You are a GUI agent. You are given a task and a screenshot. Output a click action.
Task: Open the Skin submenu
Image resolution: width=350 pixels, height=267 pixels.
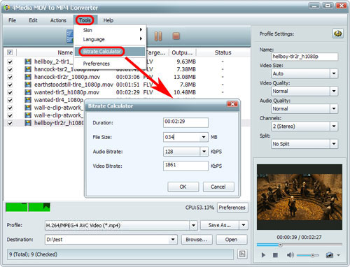110,30
